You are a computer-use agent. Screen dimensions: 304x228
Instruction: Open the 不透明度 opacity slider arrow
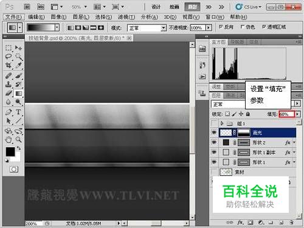click(209, 28)
